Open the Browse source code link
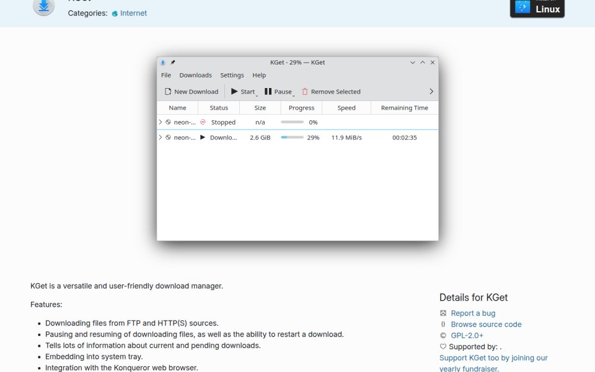Image resolution: width=595 pixels, height=372 pixels. [x=486, y=324]
